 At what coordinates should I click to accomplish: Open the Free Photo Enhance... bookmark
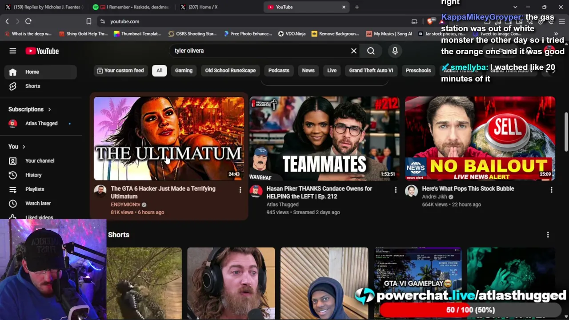point(247,34)
